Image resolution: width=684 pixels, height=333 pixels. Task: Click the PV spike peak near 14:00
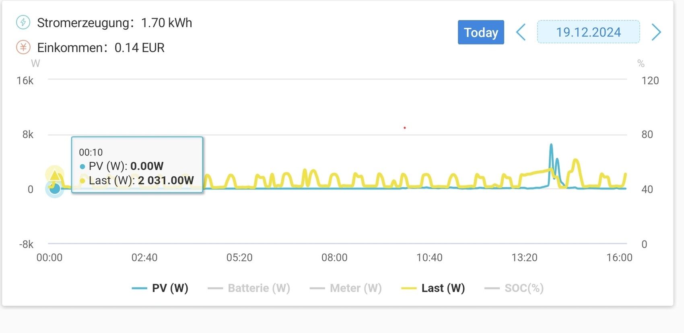coord(551,145)
